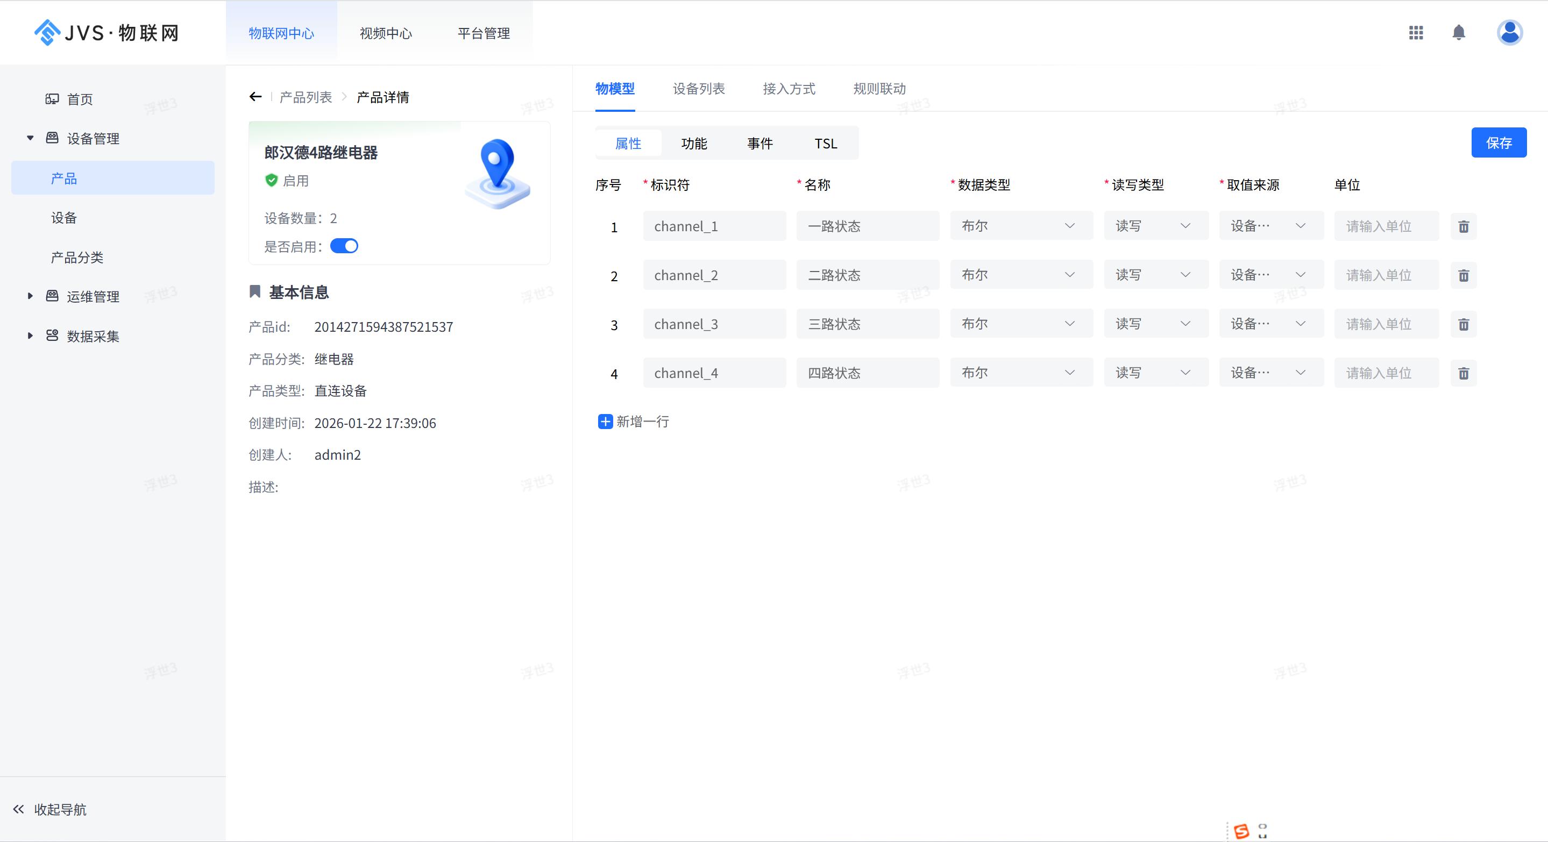Delete the channel_3 property row

pyautogui.click(x=1463, y=324)
